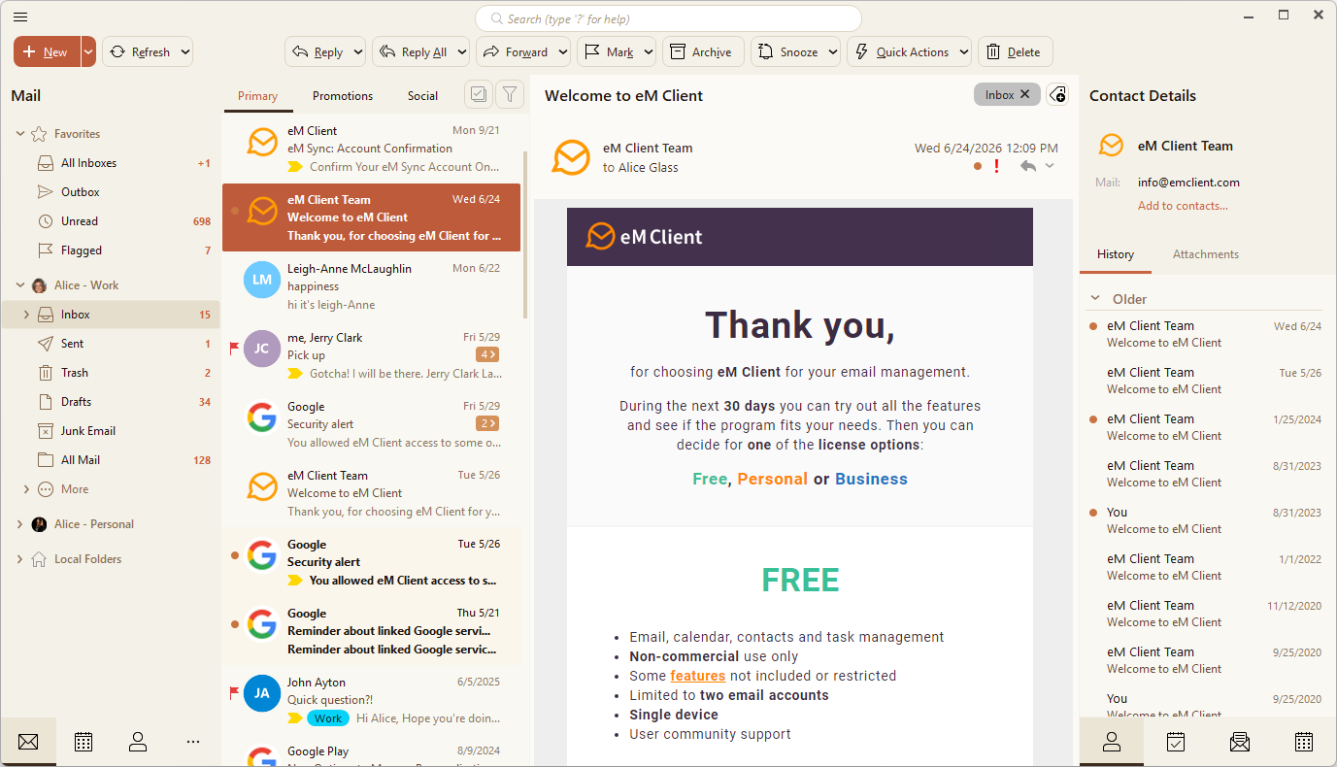Viewport: 1337px width, 767px height.
Task: Select the Primary tab
Action: [x=257, y=96]
